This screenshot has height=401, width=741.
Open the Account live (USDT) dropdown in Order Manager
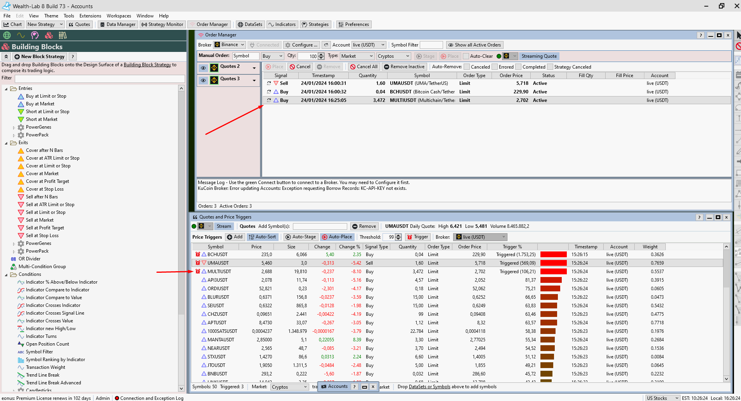369,45
